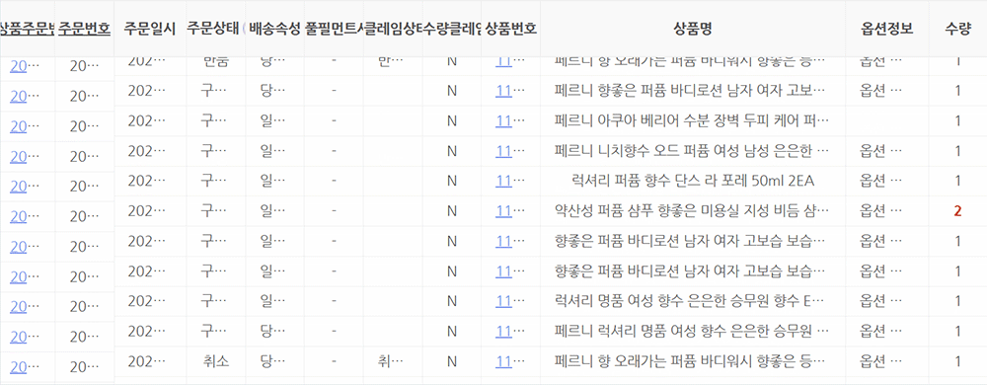The height and width of the screenshot is (385, 987).
Task: Select product name 페르니 아쿠아 베리어 수분 장벽
Action: (692, 120)
